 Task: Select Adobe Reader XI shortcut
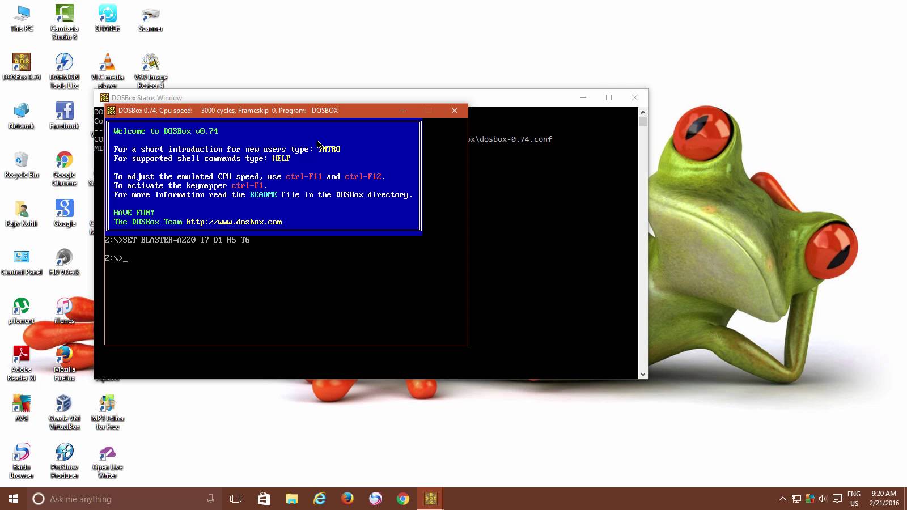click(22, 363)
